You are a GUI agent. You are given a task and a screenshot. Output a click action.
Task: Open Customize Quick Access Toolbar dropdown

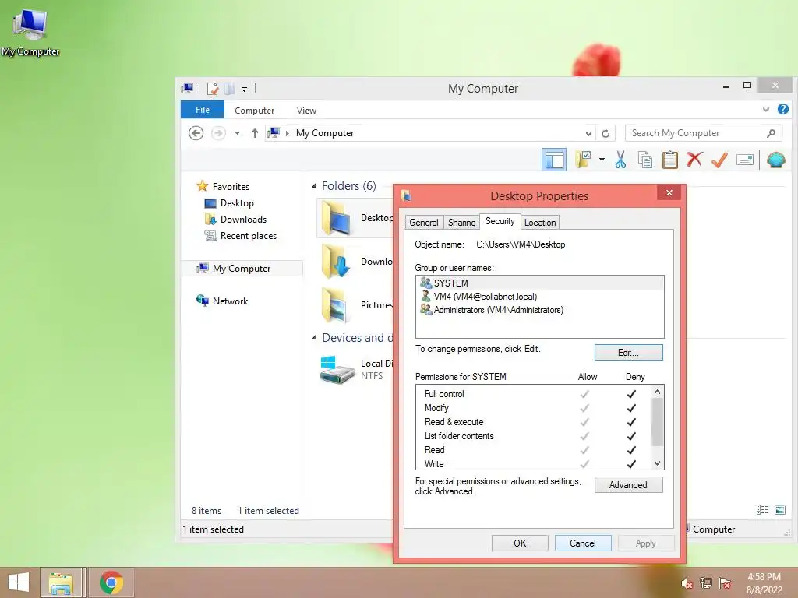pos(244,89)
